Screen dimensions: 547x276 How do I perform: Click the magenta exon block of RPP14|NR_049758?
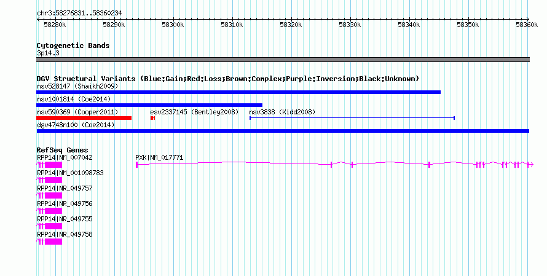(x=53, y=242)
